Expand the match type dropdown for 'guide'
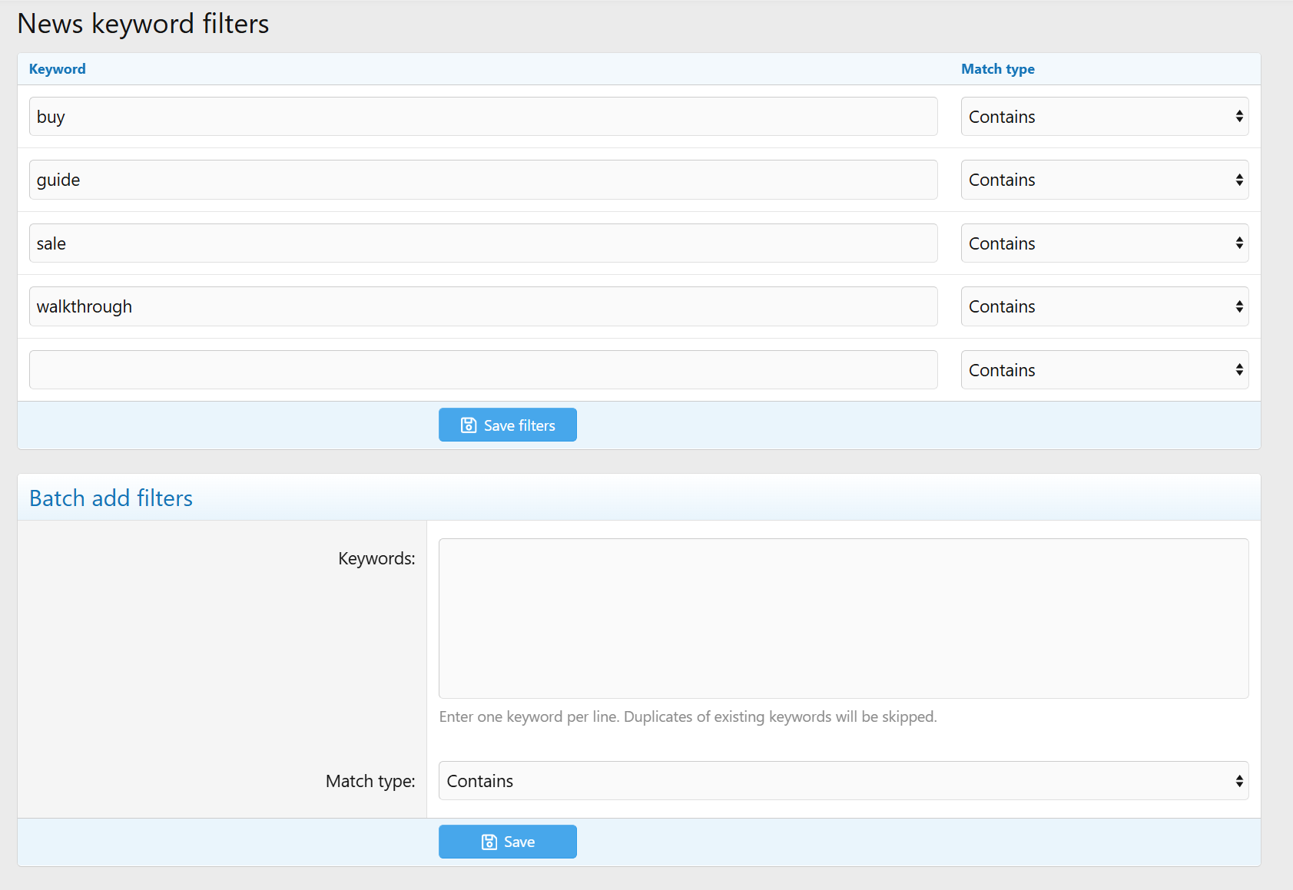The width and height of the screenshot is (1293, 890). point(1104,180)
